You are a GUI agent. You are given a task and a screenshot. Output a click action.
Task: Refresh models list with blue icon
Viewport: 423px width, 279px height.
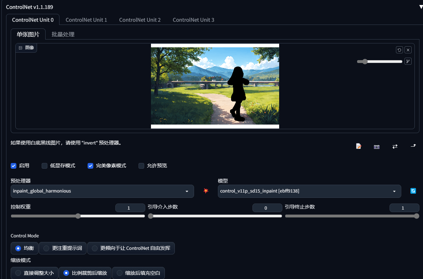[413, 191]
